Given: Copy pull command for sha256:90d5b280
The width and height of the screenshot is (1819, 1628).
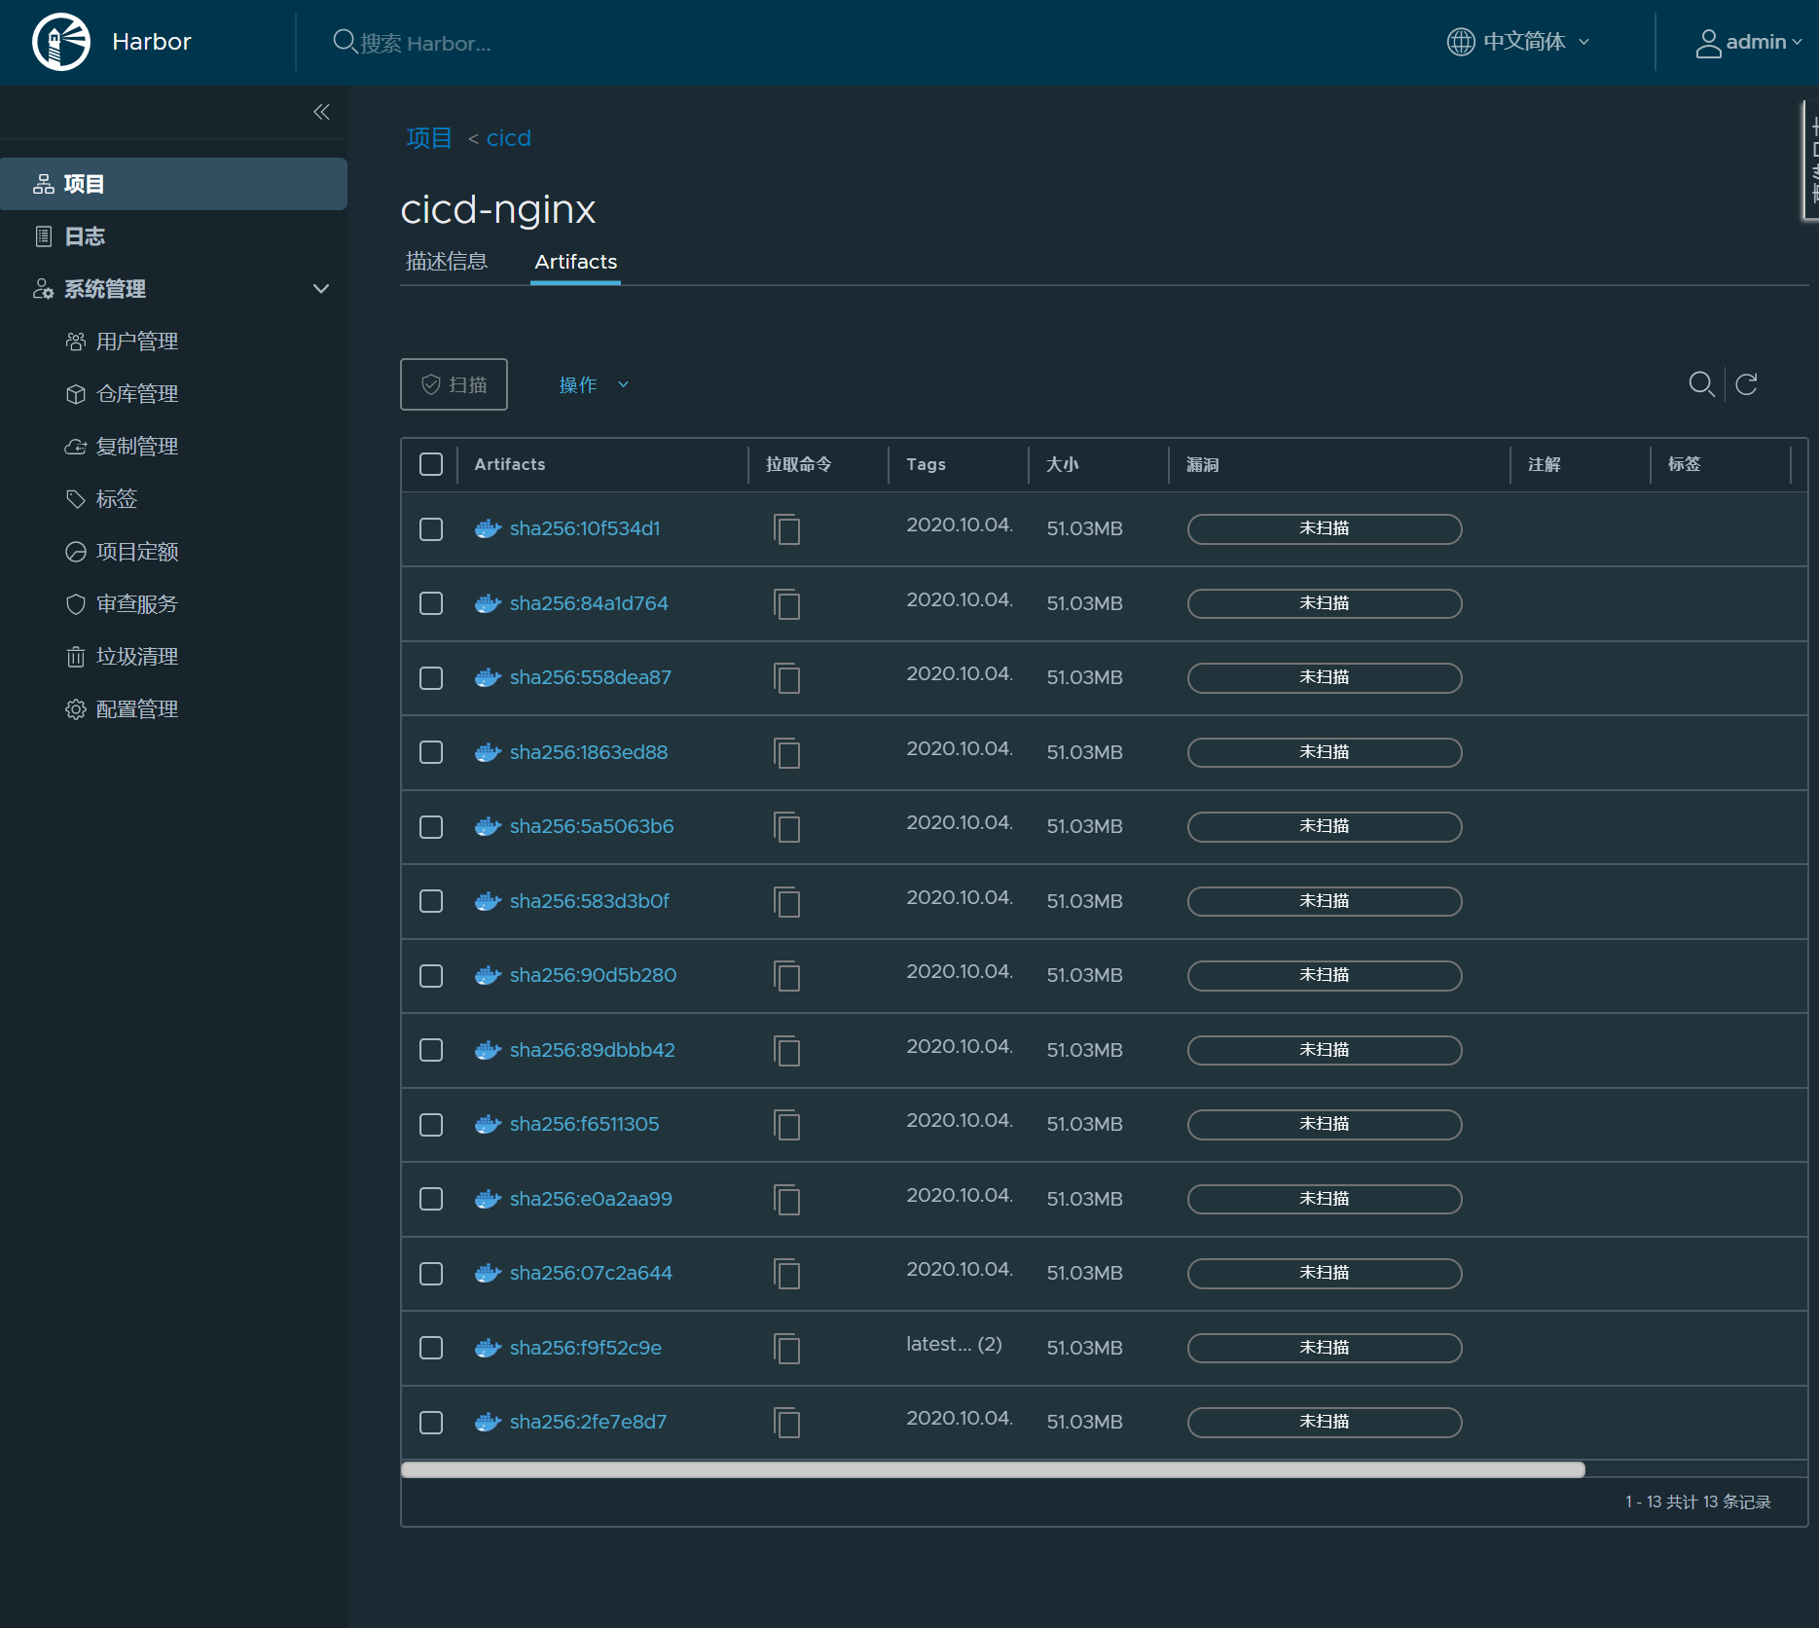Looking at the screenshot, I should pyautogui.click(x=786, y=976).
